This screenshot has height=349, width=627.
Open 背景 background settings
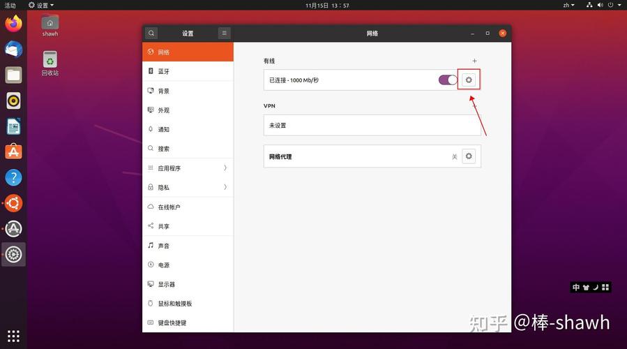point(188,91)
